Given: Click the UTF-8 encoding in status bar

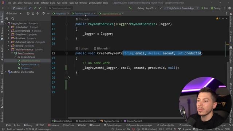Looking at the screenshot, I should (x=169, y=129).
